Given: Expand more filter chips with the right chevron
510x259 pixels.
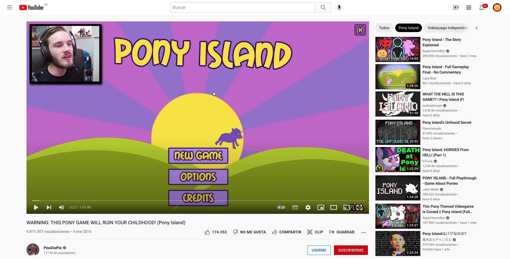Looking at the screenshot, I should 476,28.
